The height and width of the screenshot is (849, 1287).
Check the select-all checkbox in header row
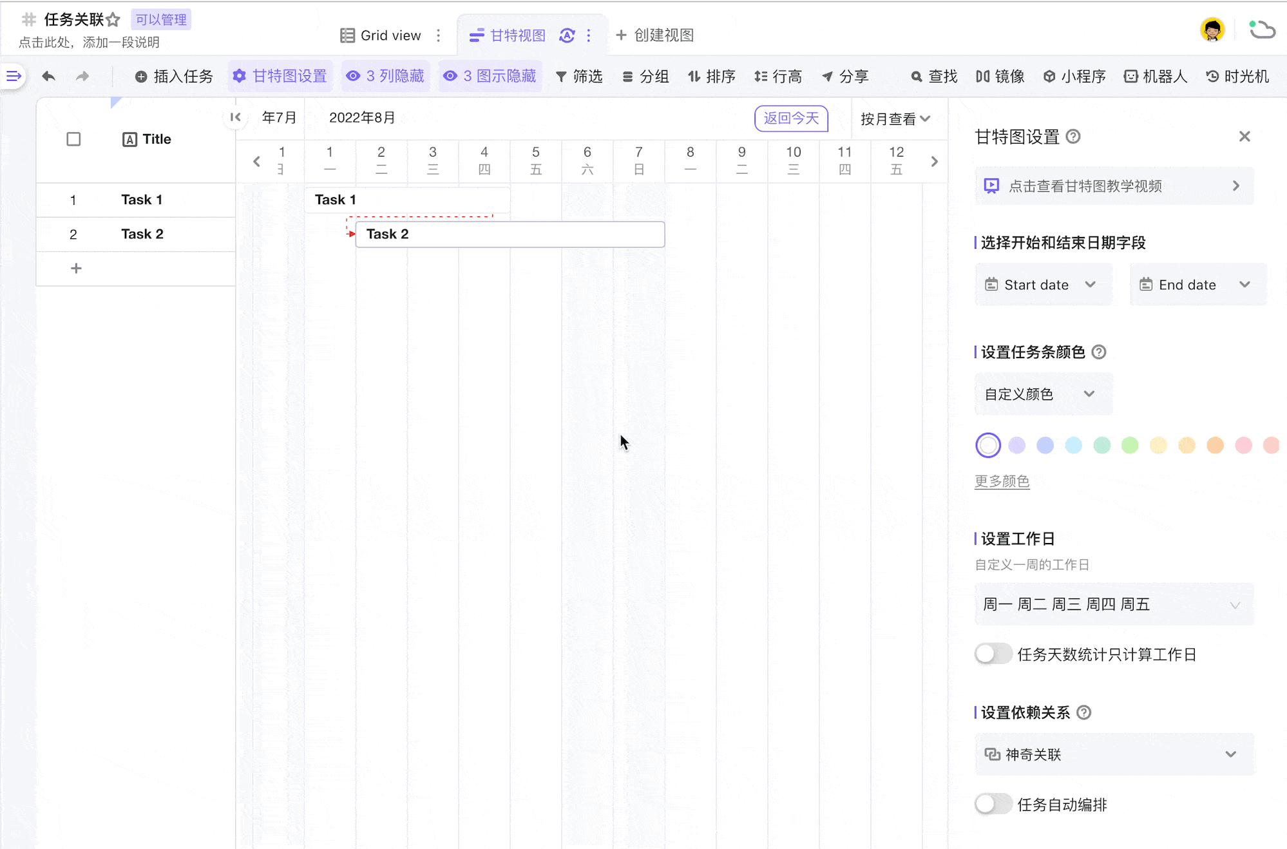click(73, 138)
